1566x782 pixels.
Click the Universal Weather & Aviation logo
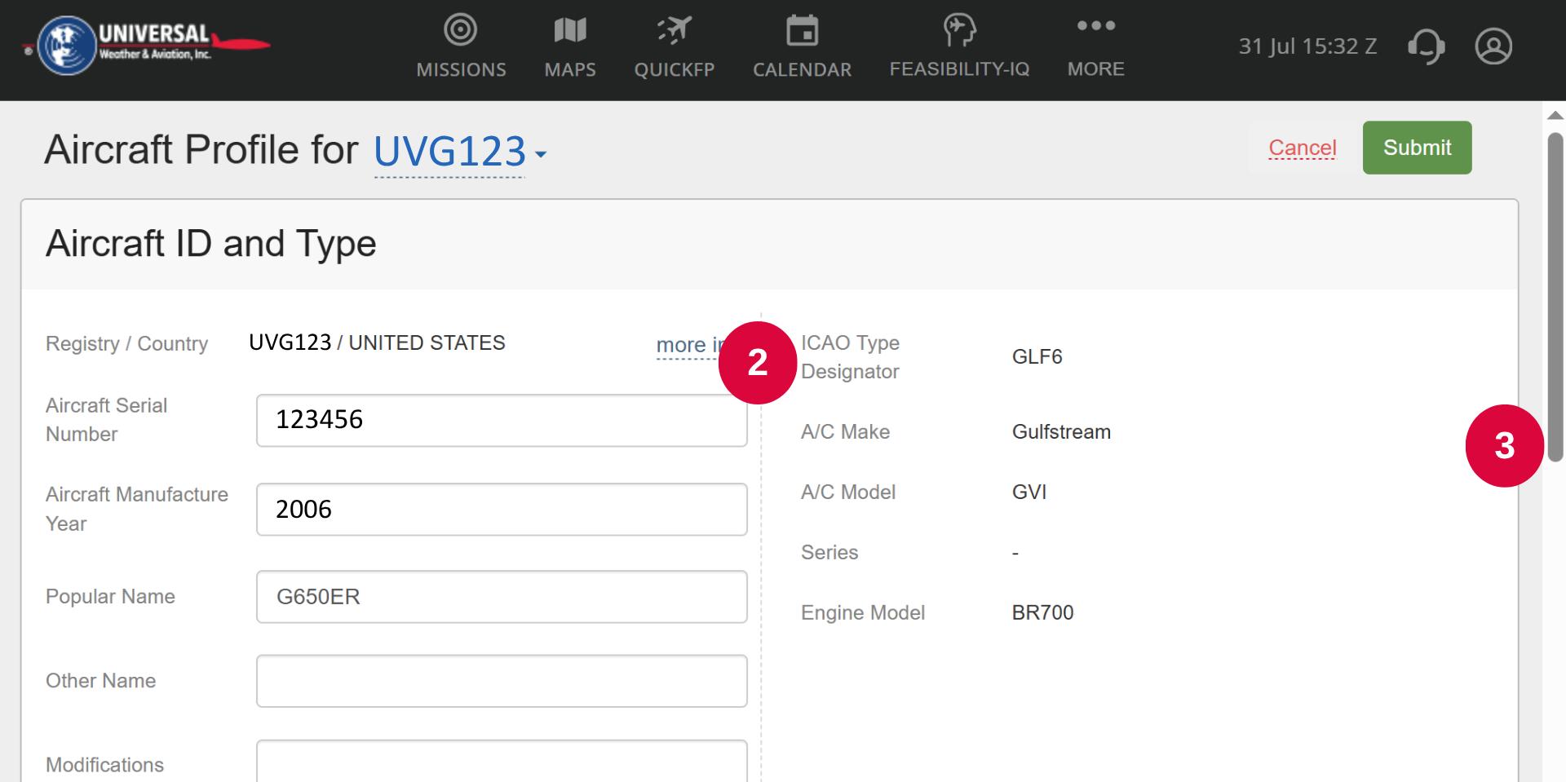click(147, 45)
